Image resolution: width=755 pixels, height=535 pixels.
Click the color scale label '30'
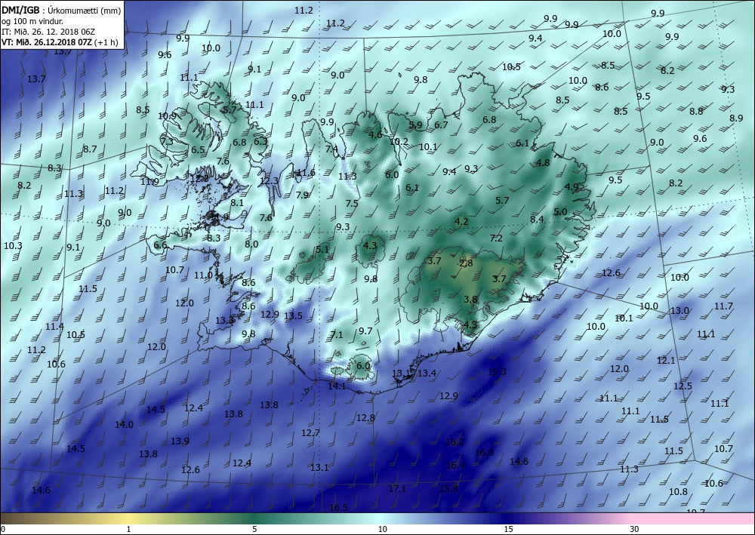[634, 530]
